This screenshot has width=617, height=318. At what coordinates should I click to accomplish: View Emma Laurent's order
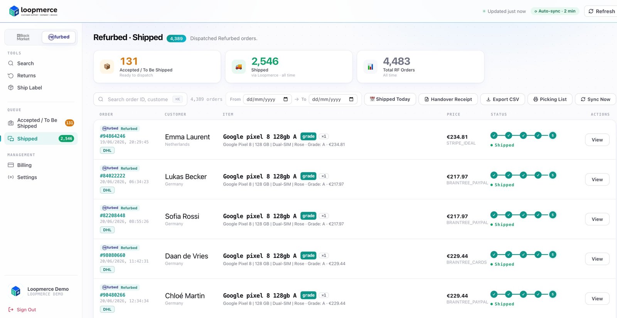click(x=597, y=140)
